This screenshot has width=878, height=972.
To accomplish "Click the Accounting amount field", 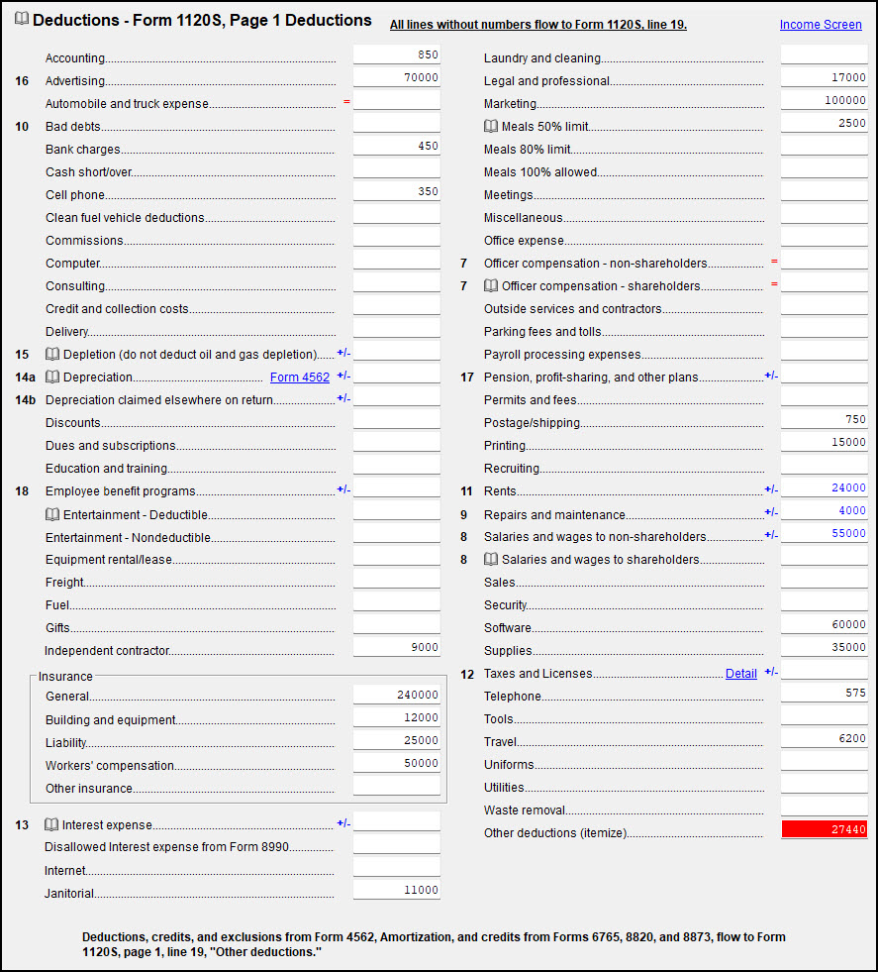I will [397, 54].
